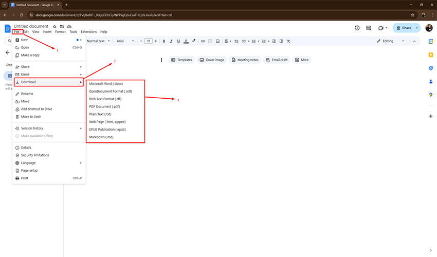The image size is (437, 257).
Task: Open the Calendar side panel
Action: 431,41
